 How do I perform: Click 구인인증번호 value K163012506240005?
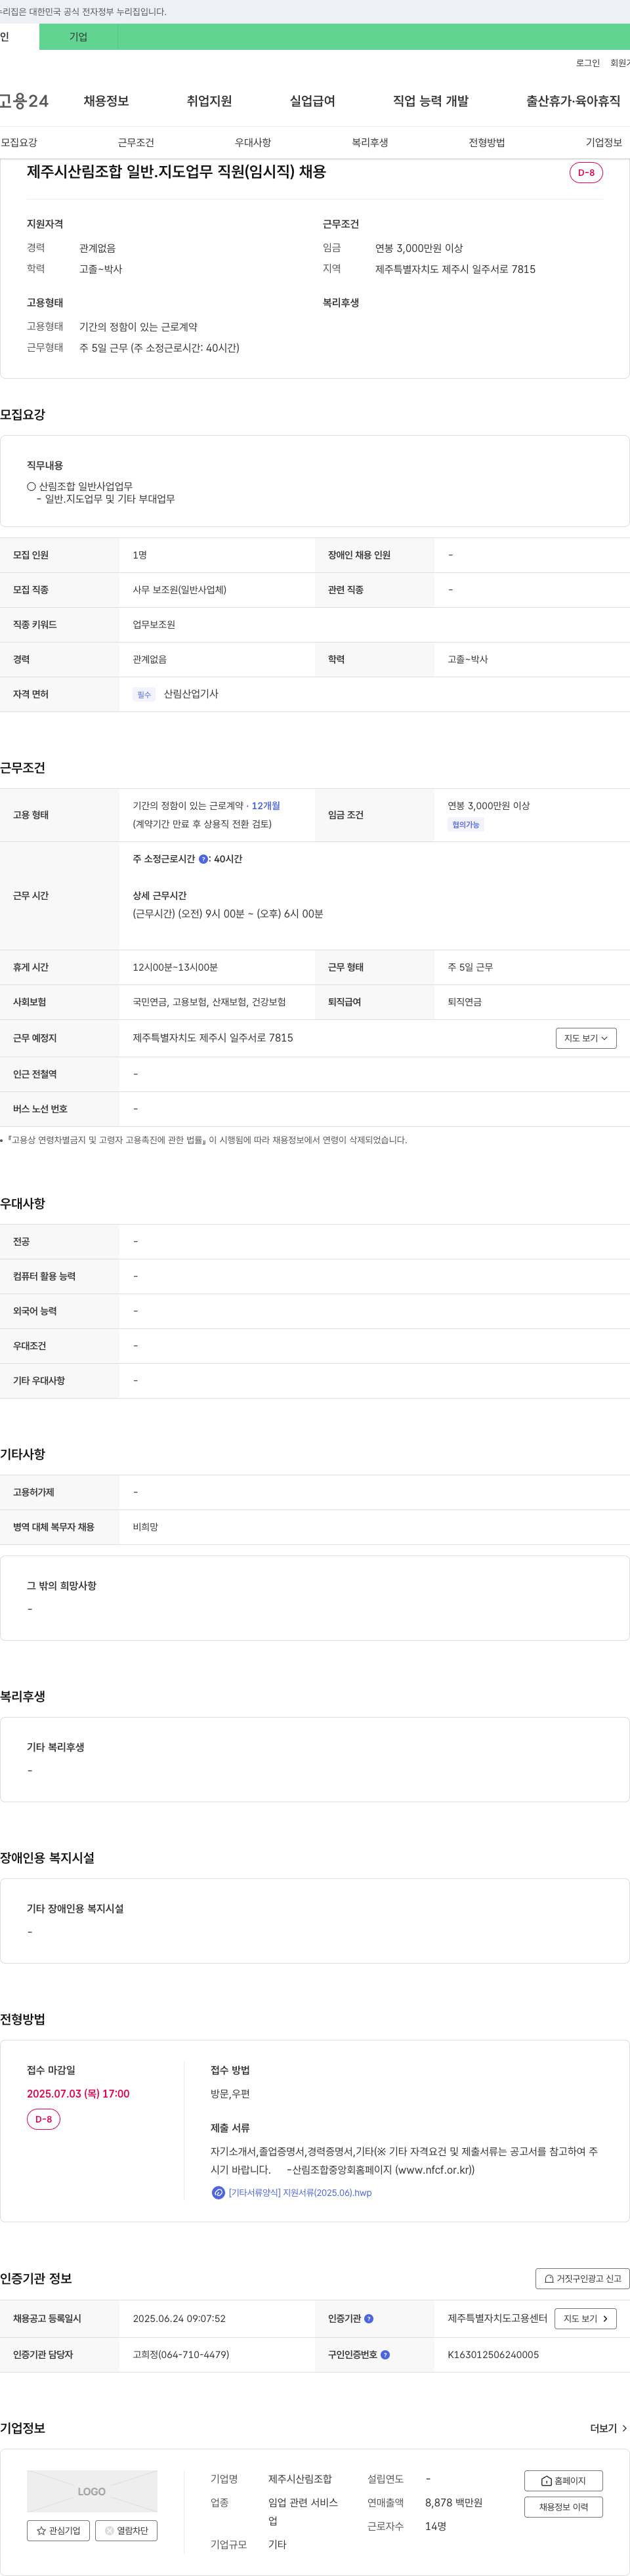(x=493, y=2354)
